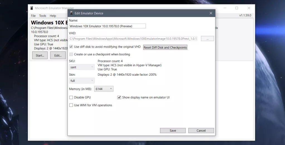Click Processor count: 4 in dialog
285x145 pixels.
click(110, 61)
